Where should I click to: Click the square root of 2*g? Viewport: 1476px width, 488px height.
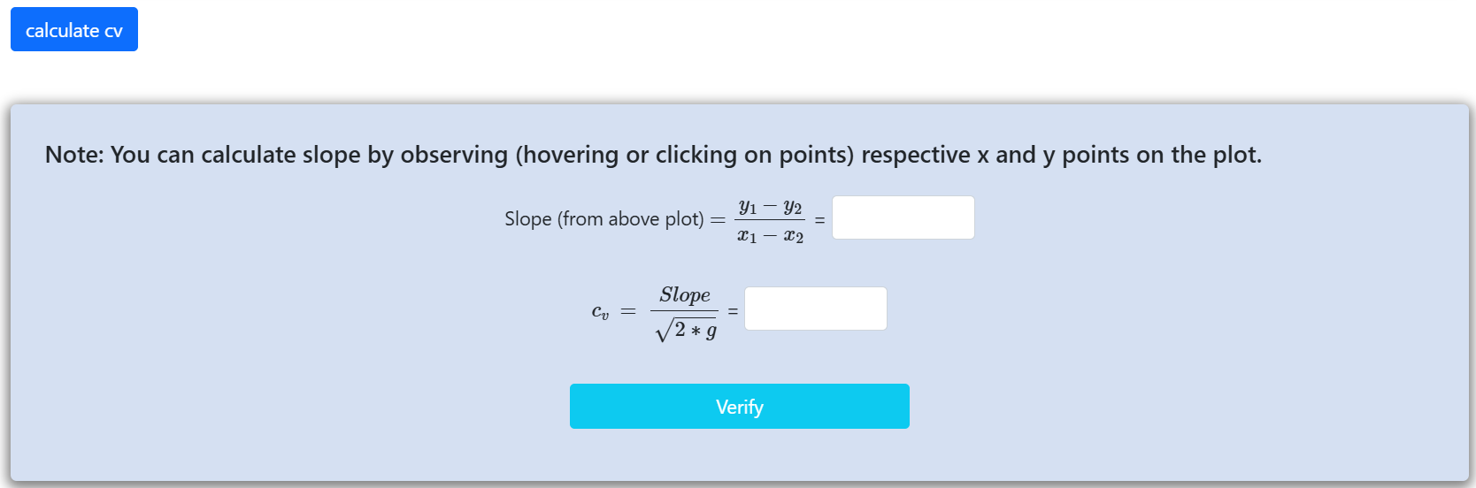click(x=686, y=331)
